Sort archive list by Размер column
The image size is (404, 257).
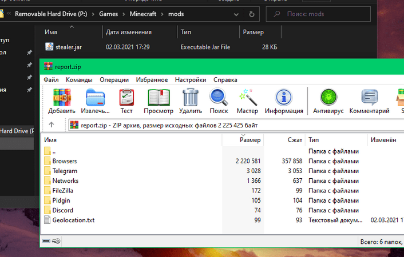click(250, 139)
